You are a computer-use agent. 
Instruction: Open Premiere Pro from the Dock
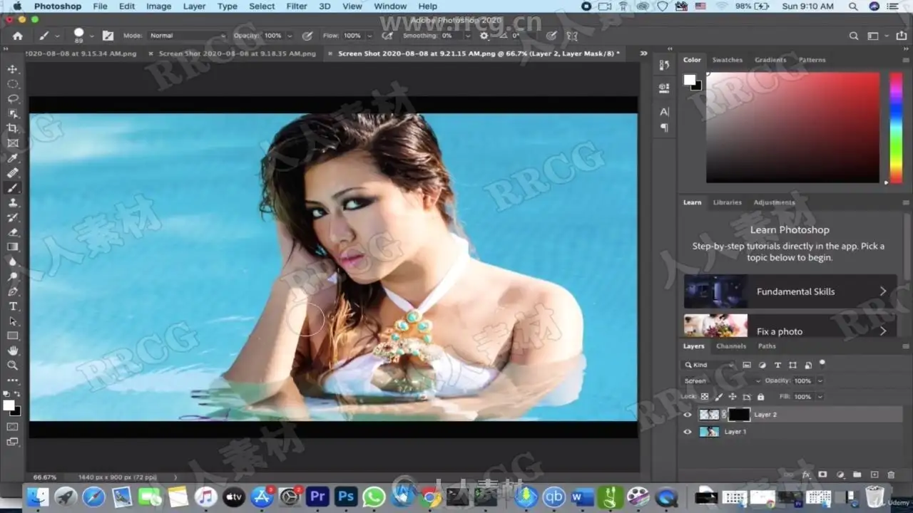pos(317,496)
